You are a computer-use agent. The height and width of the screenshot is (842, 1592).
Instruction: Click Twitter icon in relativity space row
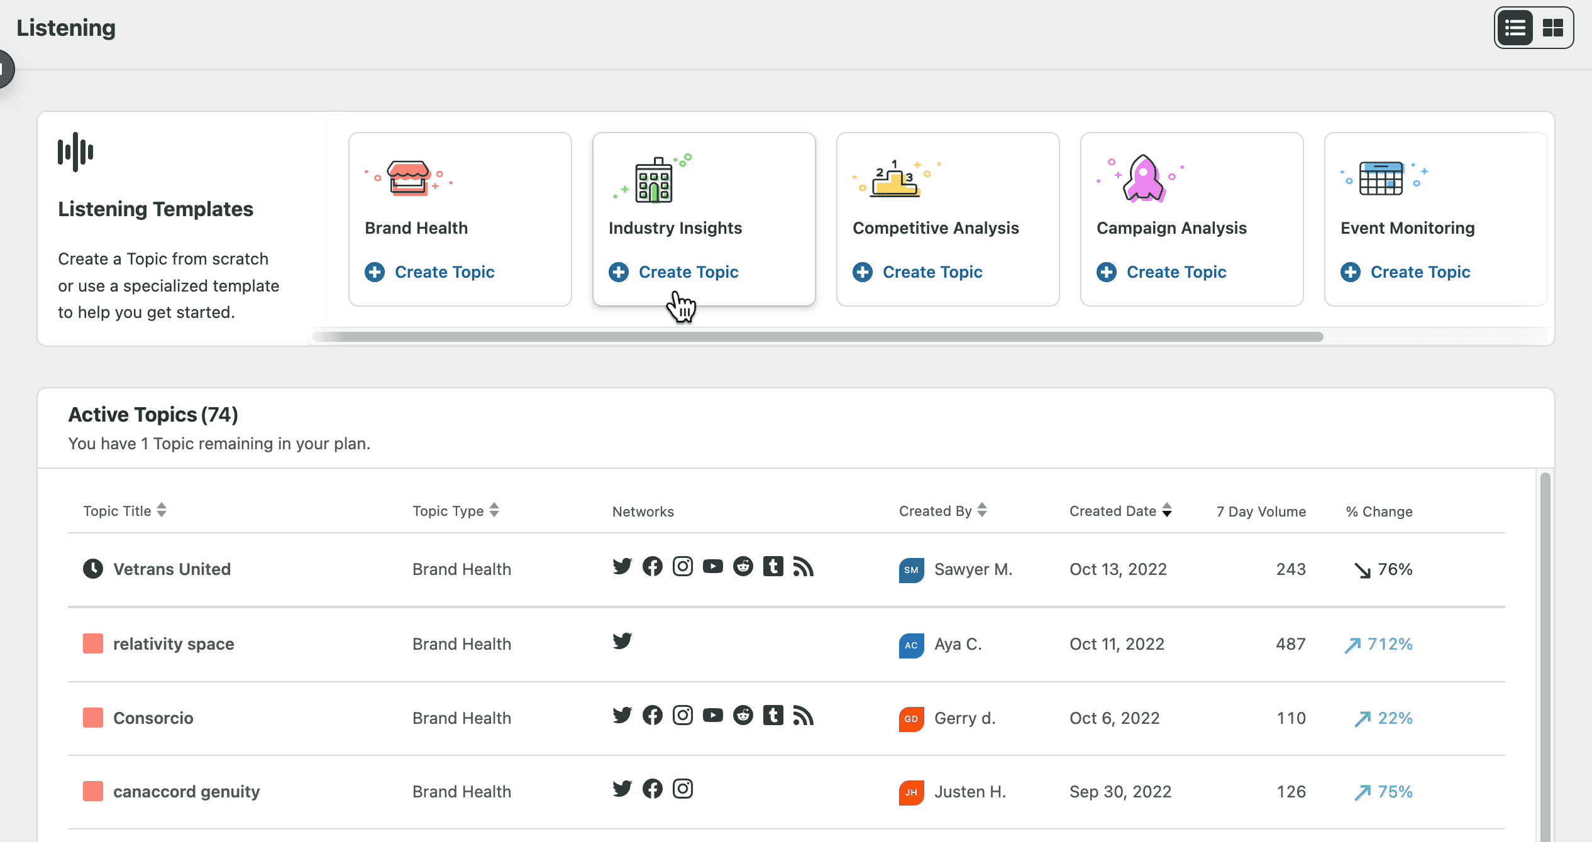[622, 640]
